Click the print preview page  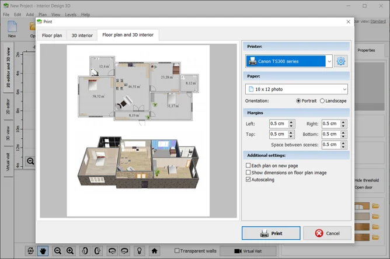138,131
